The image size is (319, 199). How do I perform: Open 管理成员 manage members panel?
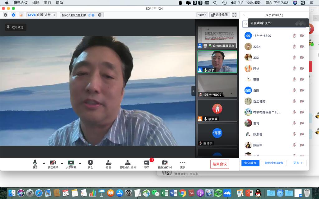128,164
